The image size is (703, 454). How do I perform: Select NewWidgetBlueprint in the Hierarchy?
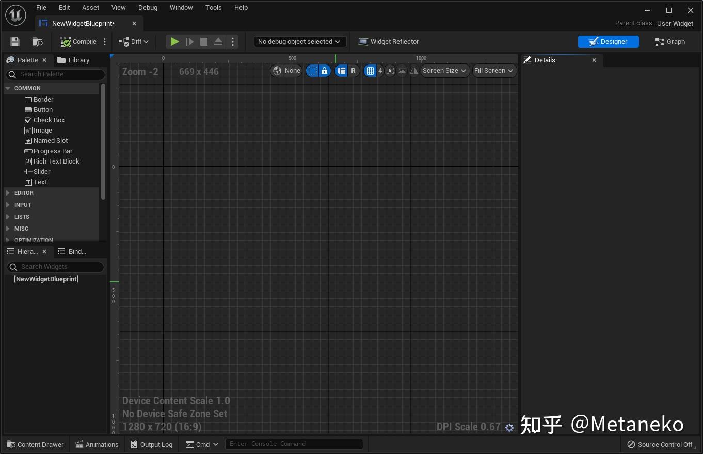46,279
